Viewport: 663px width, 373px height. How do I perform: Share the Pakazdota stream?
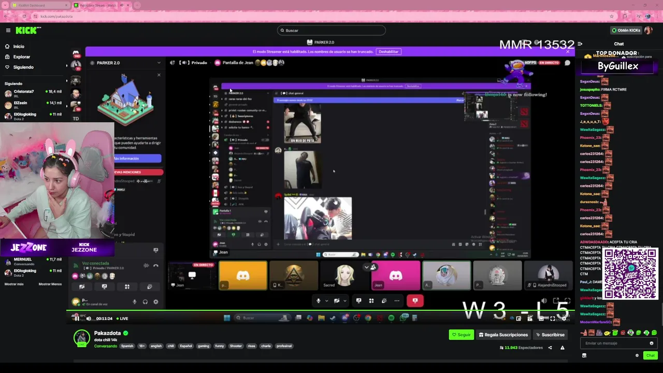tap(550, 348)
